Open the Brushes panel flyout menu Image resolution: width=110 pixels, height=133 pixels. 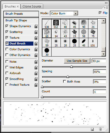click(x=106, y=8)
